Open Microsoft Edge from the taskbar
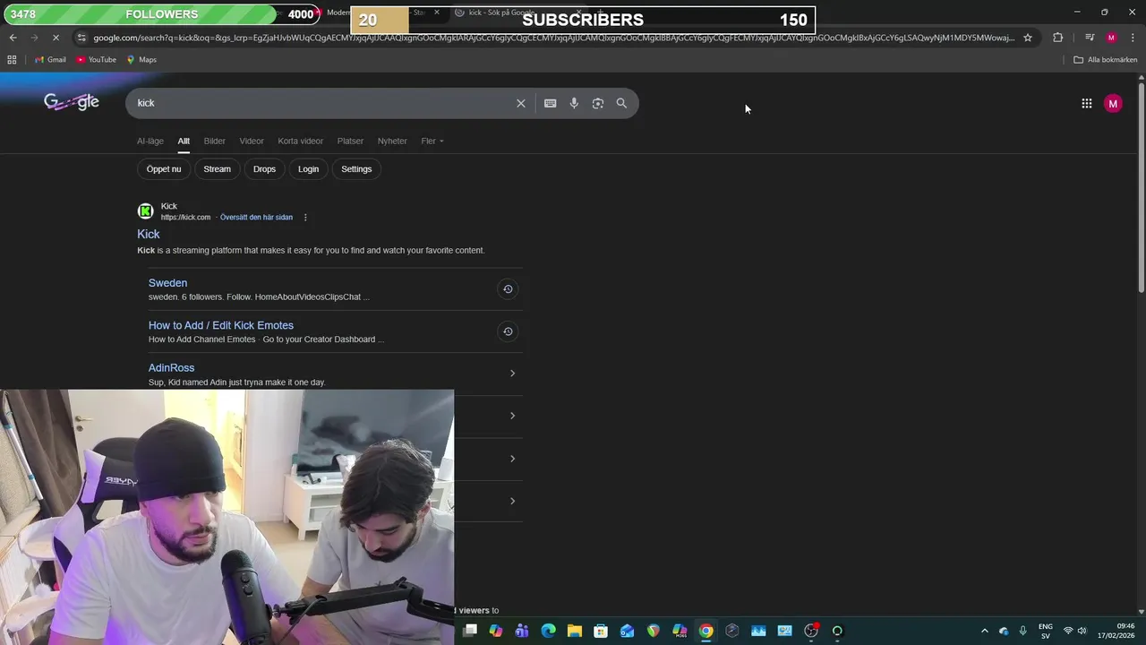The height and width of the screenshot is (645, 1146). coord(548,631)
